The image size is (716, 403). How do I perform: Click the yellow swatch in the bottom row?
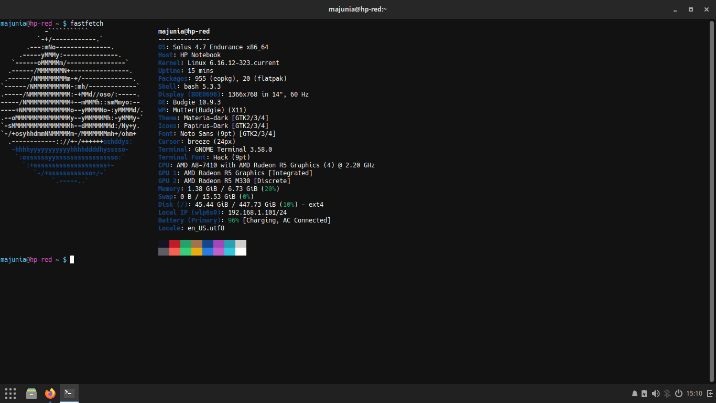coord(197,251)
